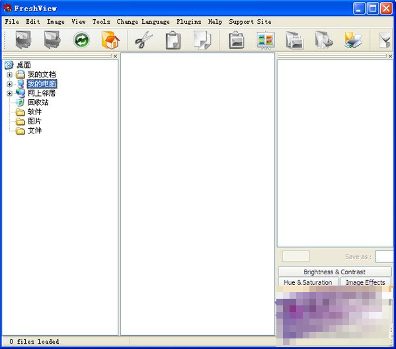Expand the 网上邻居 tree node

pos(10,93)
